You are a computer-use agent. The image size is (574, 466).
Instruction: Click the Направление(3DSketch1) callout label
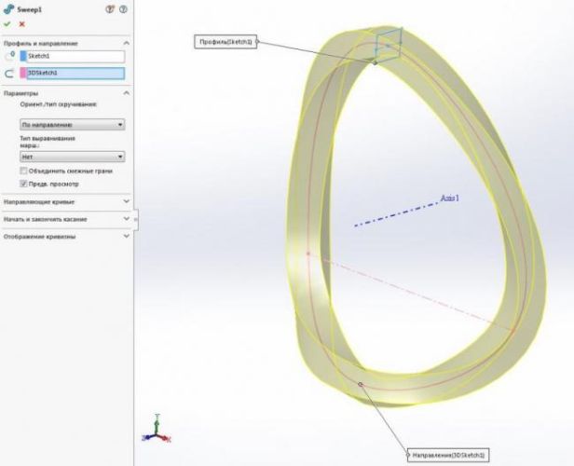coord(448,455)
